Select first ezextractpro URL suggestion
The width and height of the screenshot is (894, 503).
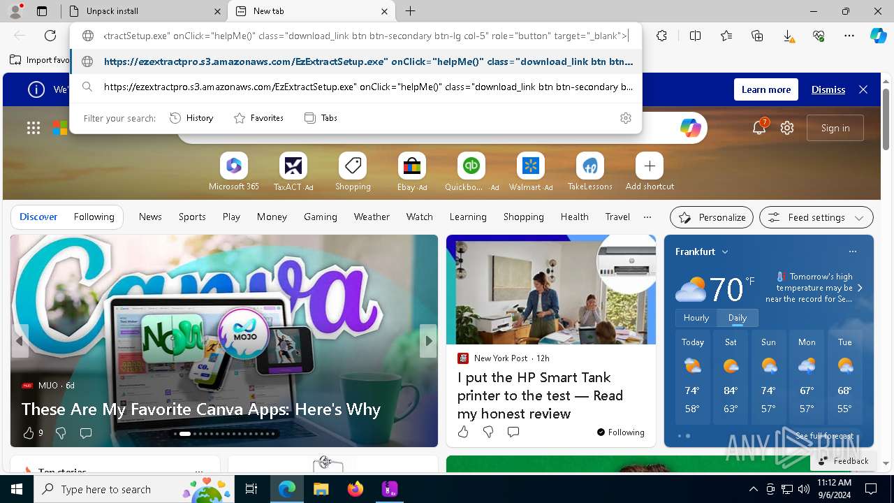pyautogui.click(x=356, y=61)
